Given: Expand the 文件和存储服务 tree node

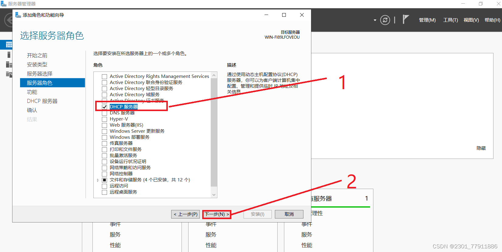Looking at the screenshot, I should click(x=98, y=180).
